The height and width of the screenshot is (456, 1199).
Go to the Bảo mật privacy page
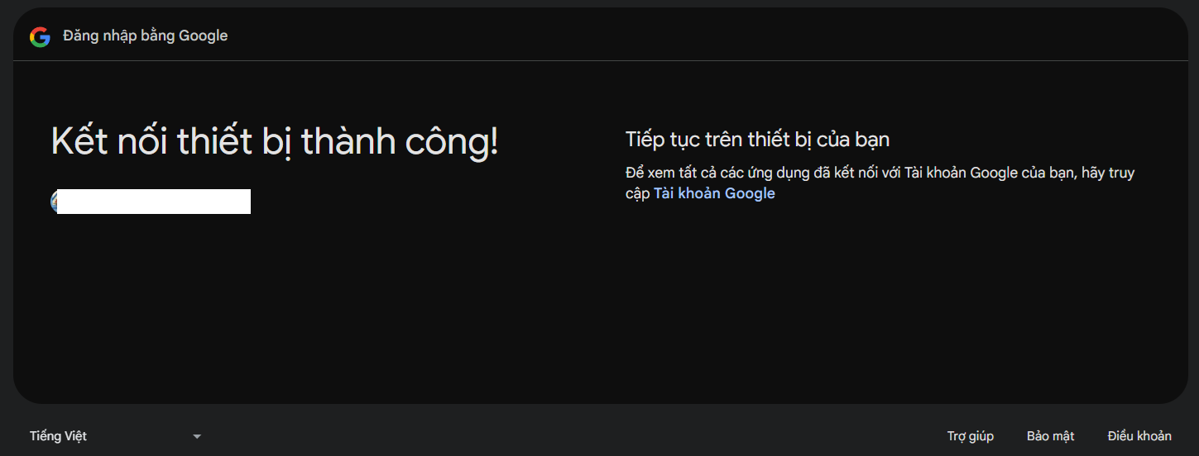1050,436
